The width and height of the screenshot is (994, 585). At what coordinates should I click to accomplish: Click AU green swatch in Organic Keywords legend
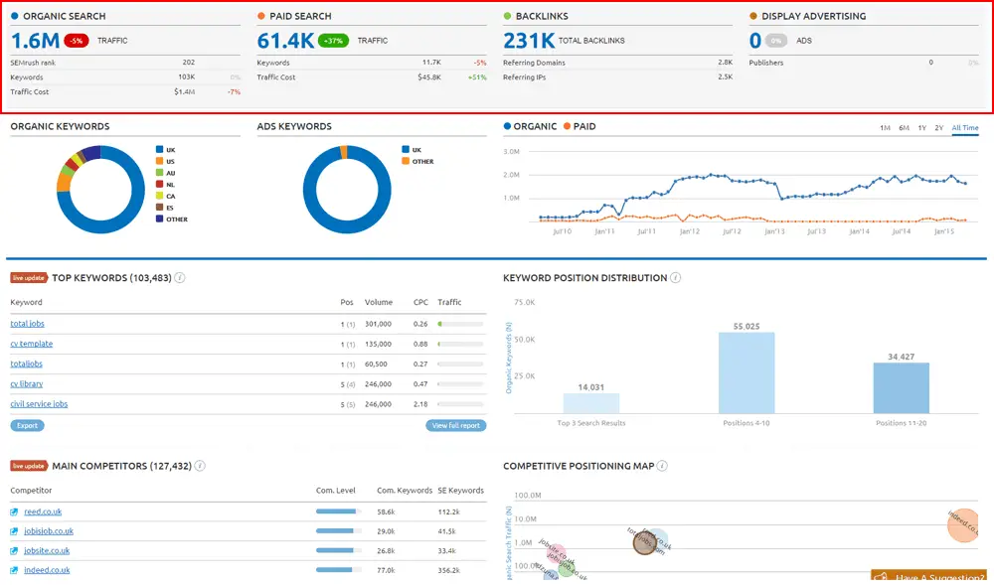click(x=160, y=173)
